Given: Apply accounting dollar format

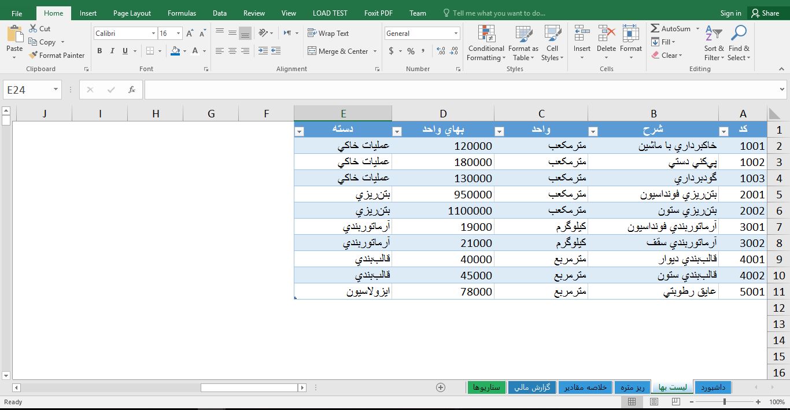Looking at the screenshot, I should (392, 51).
